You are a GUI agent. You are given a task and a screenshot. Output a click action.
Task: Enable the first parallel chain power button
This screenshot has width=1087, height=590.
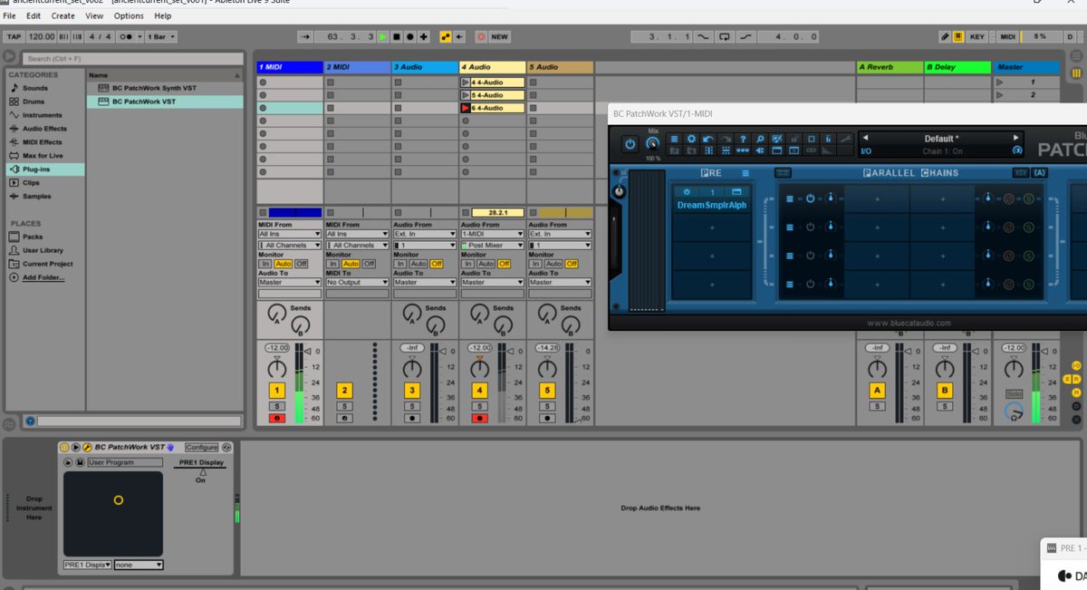tap(811, 198)
